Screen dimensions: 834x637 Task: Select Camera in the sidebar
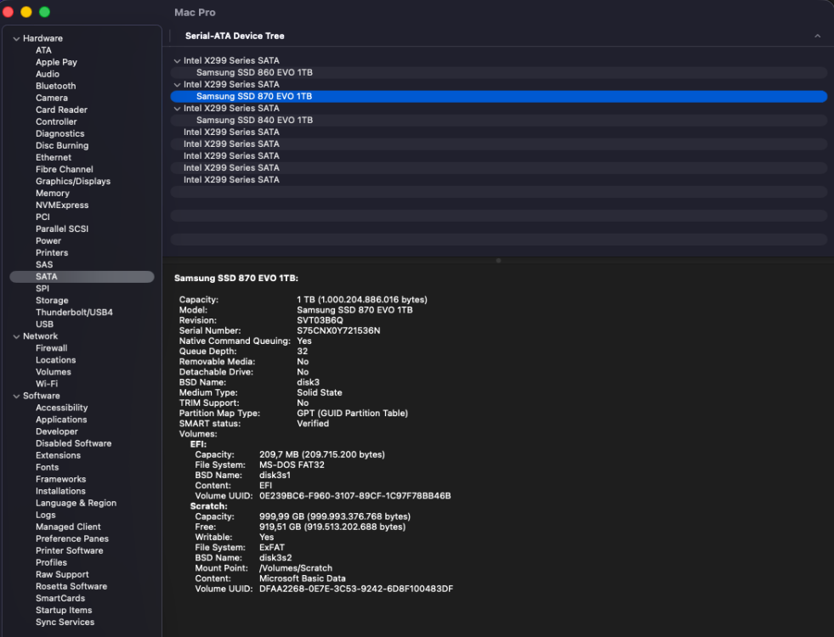coord(52,98)
